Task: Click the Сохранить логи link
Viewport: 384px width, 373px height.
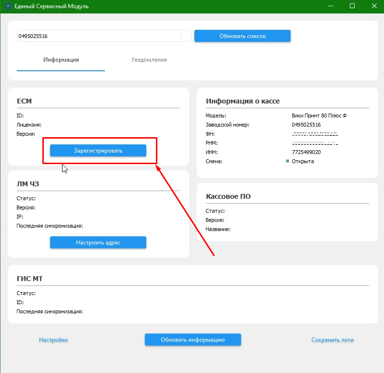Action: (333, 340)
